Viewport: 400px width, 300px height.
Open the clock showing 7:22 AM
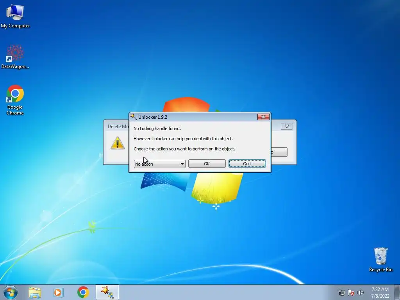[x=380, y=293]
